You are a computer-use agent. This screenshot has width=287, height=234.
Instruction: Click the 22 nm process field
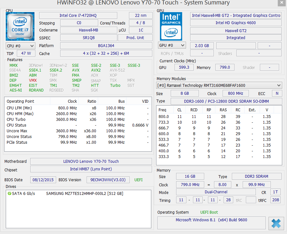140,16
